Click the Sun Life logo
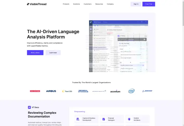 pyautogui.click(x=67, y=91)
